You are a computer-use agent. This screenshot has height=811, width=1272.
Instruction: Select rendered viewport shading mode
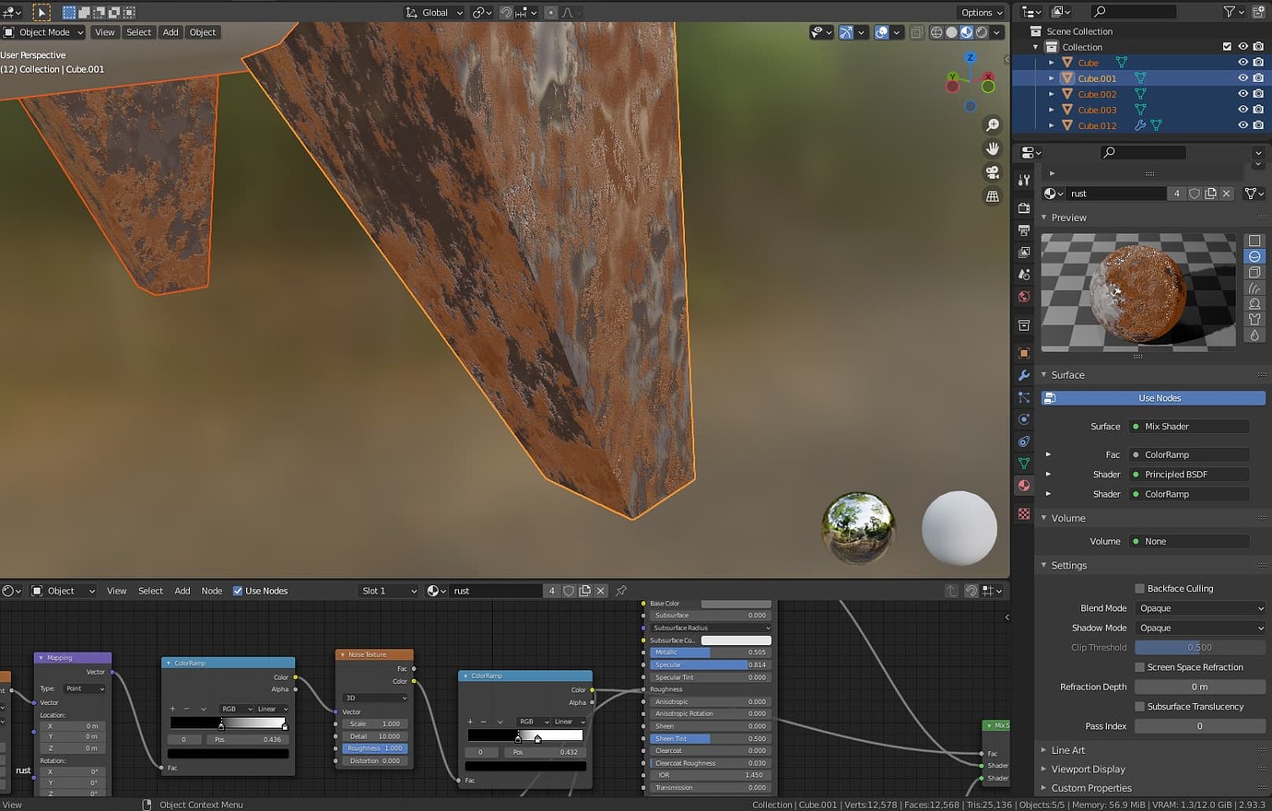[982, 32]
